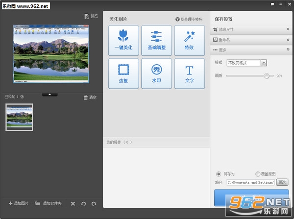Open the 一键美化 one-click beautify tool
294x219 pixels.
[x=123, y=41]
